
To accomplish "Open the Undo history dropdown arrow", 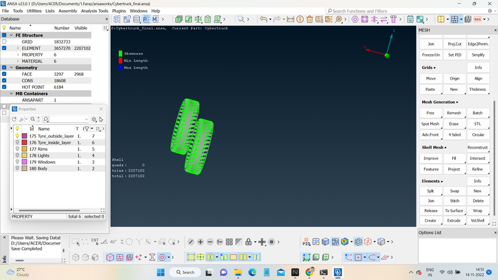I will coord(270,19).
